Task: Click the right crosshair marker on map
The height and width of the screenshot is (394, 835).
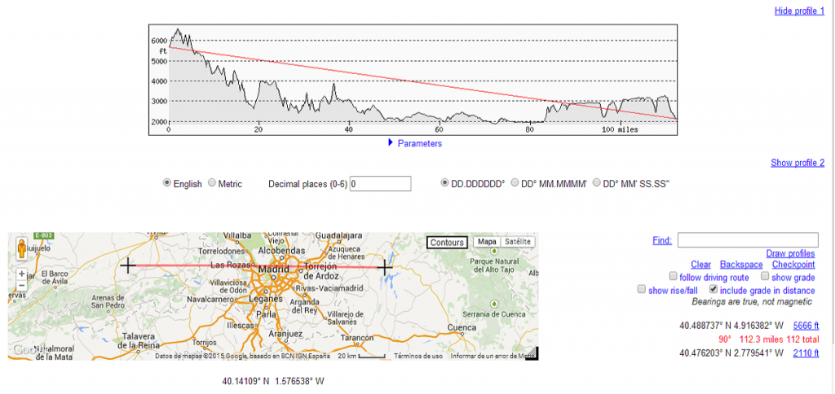Action: pyautogui.click(x=385, y=265)
